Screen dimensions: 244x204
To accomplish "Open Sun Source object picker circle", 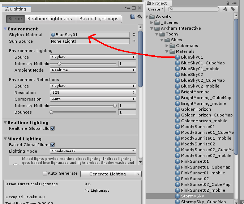I will (134, 41).
